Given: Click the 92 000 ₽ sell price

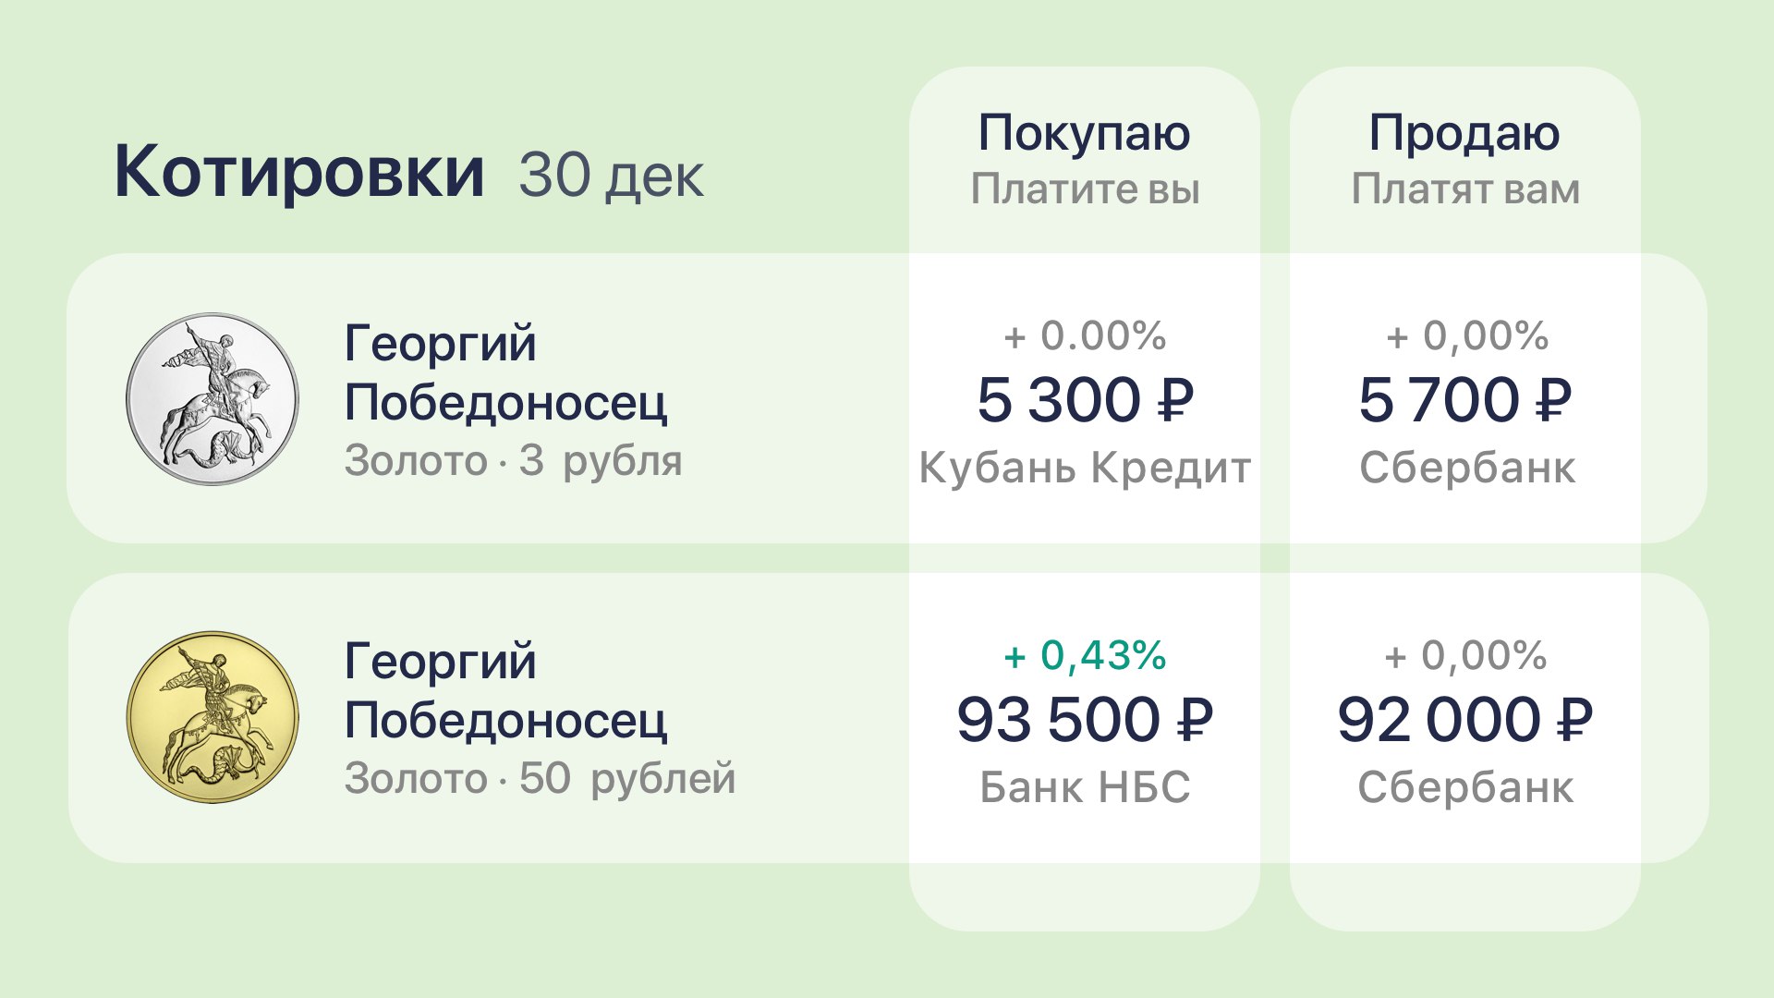Looking at the screenshot, I should (x=1464, y=720).
